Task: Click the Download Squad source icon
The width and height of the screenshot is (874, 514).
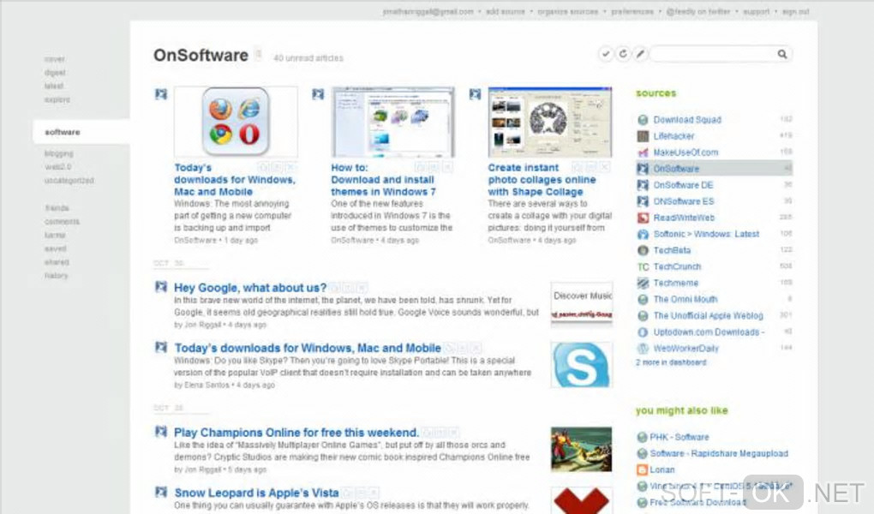Action: (643, 120)
